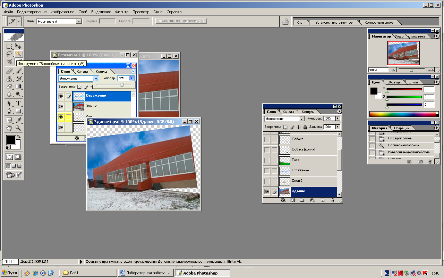The width and height of the screenshot is (444, 278).
Task: Open the Фильтр menu
Action: [122, 12]
